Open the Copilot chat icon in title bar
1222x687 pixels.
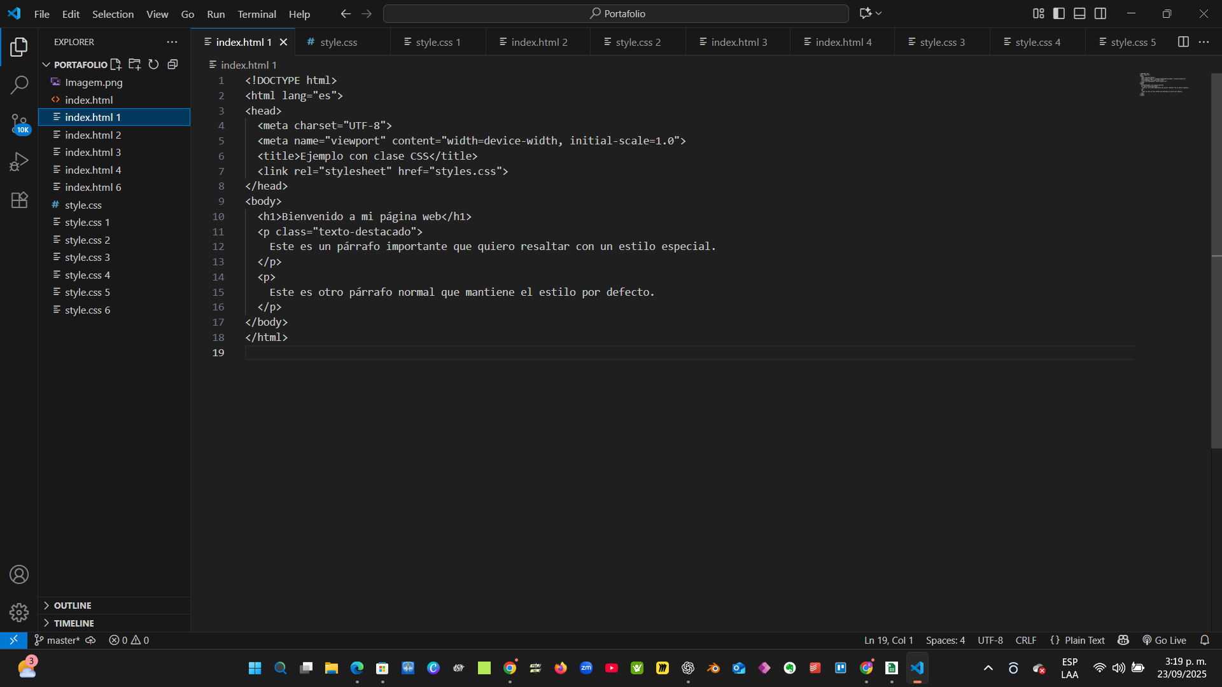click(865, 13)
